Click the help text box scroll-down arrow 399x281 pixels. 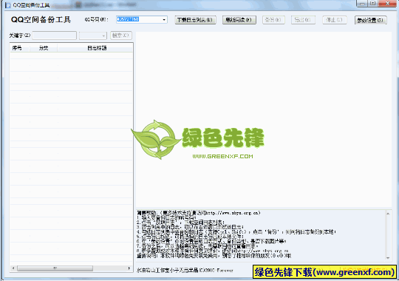click(388, 258)
